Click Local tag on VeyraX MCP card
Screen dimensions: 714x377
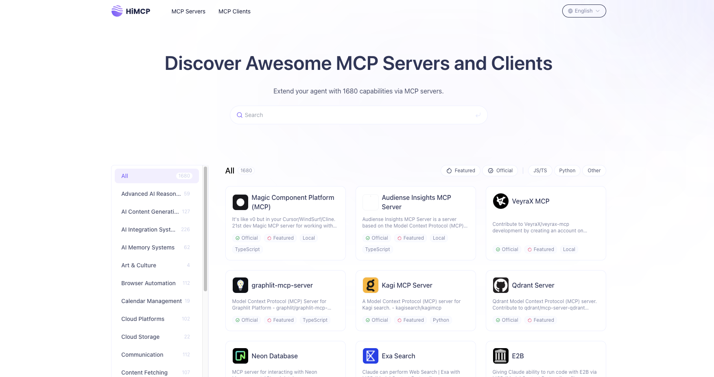[x=569, y=249]
